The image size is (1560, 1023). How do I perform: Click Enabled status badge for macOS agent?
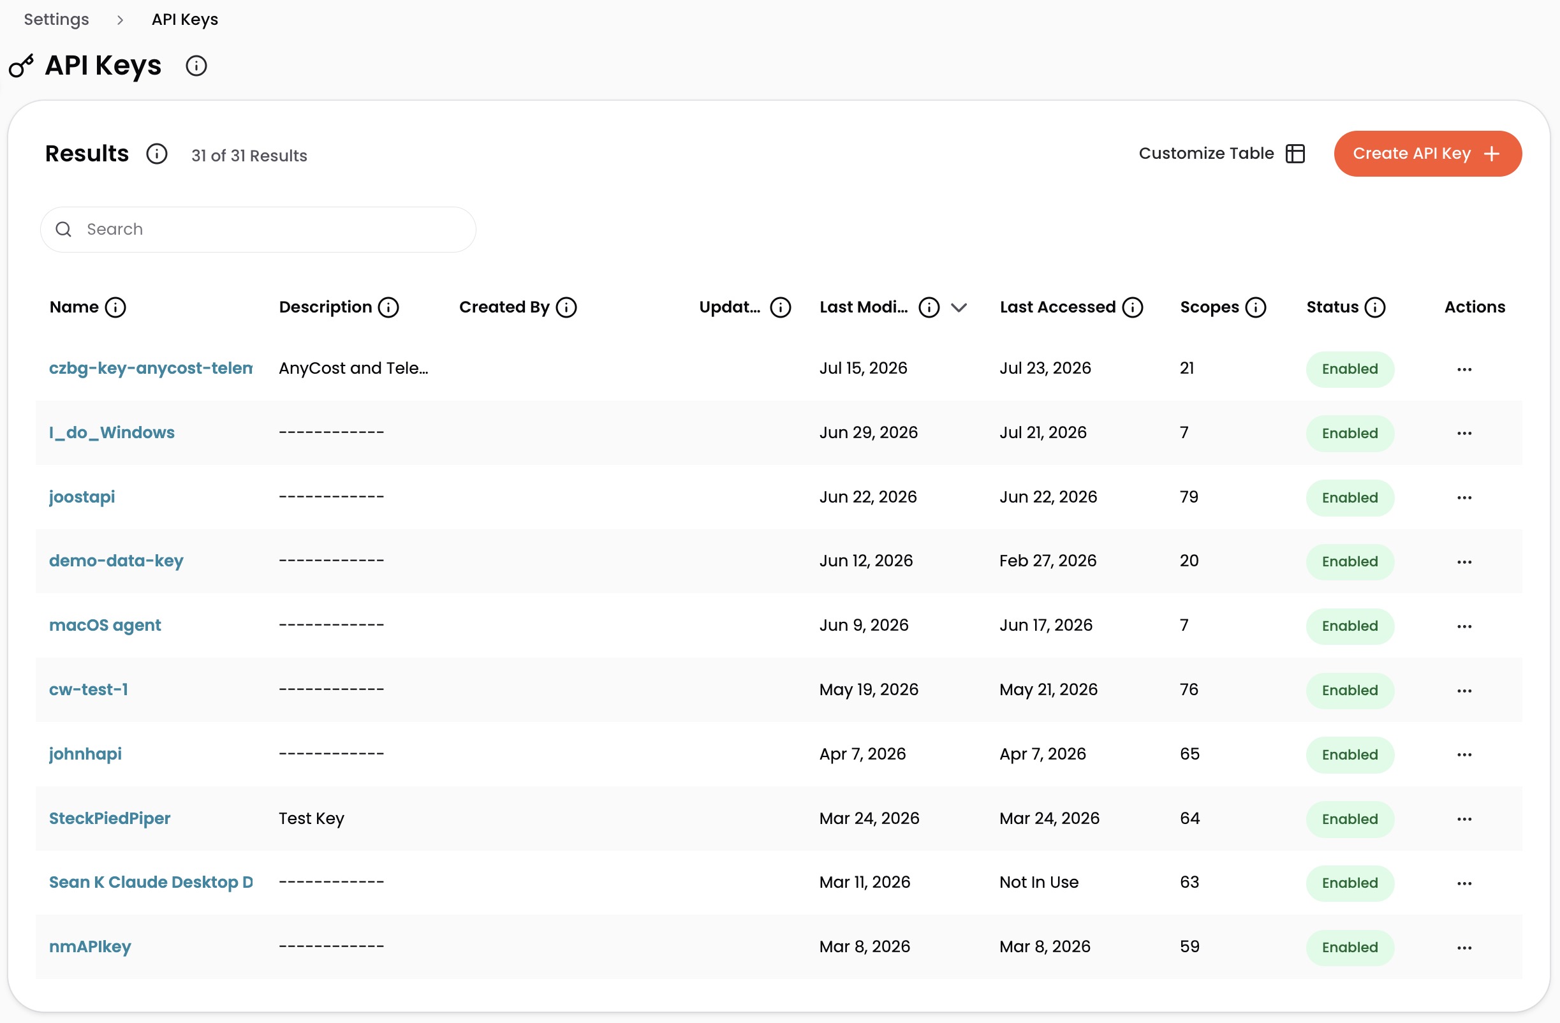1350,626
